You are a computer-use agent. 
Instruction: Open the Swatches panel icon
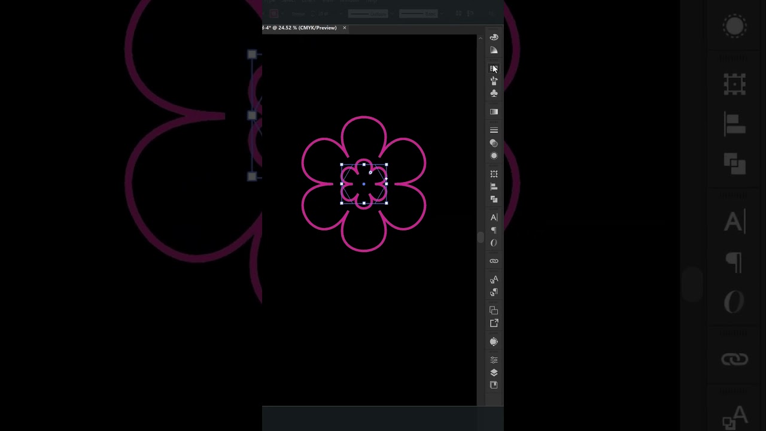click(x=494, y=68)
